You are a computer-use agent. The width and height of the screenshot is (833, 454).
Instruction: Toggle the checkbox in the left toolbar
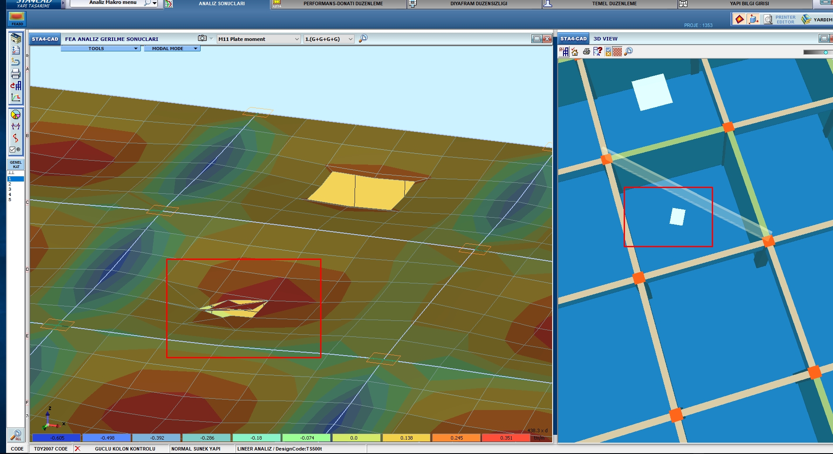(x=13, y=150)
